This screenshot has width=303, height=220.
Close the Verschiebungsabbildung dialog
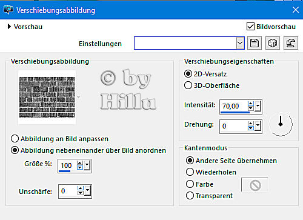click(296, 10)
